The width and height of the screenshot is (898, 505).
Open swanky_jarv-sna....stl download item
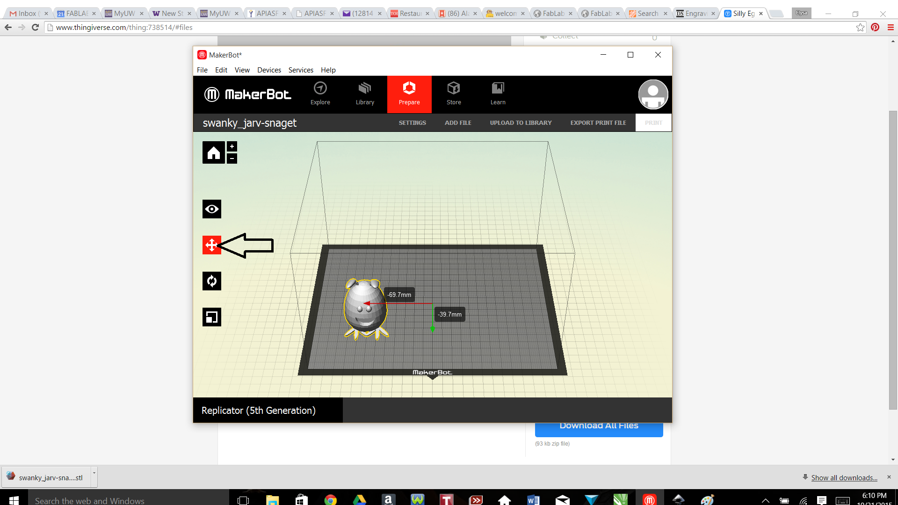click(x=45, y=477)
